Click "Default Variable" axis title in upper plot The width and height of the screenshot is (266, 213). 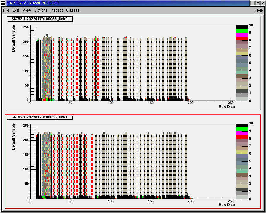pos(14,39)
